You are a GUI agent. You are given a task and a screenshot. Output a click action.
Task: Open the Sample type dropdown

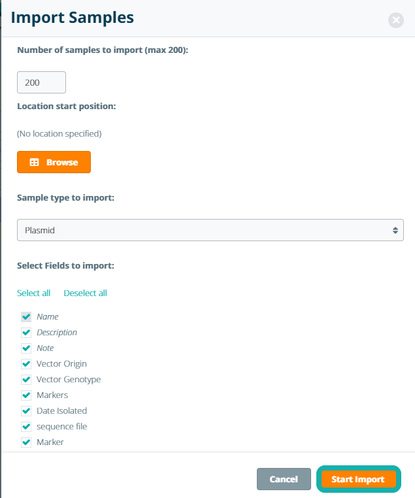(210, 230)
